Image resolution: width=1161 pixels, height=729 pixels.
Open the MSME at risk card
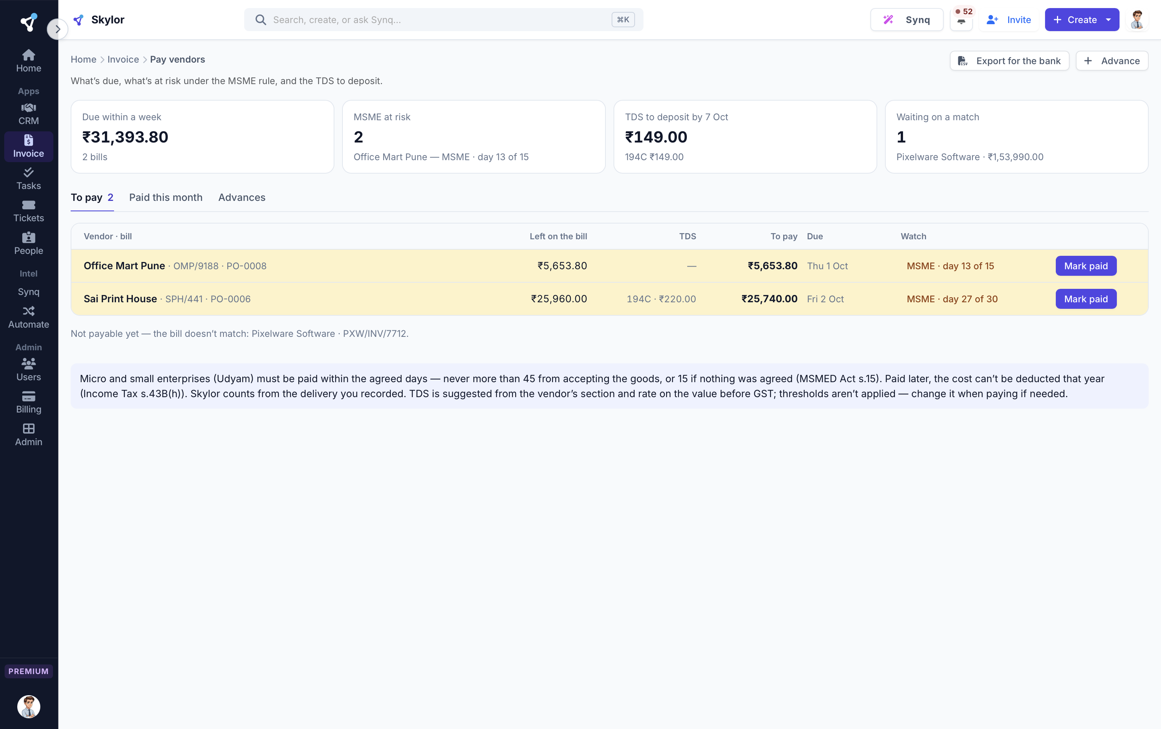click(474, 136)
